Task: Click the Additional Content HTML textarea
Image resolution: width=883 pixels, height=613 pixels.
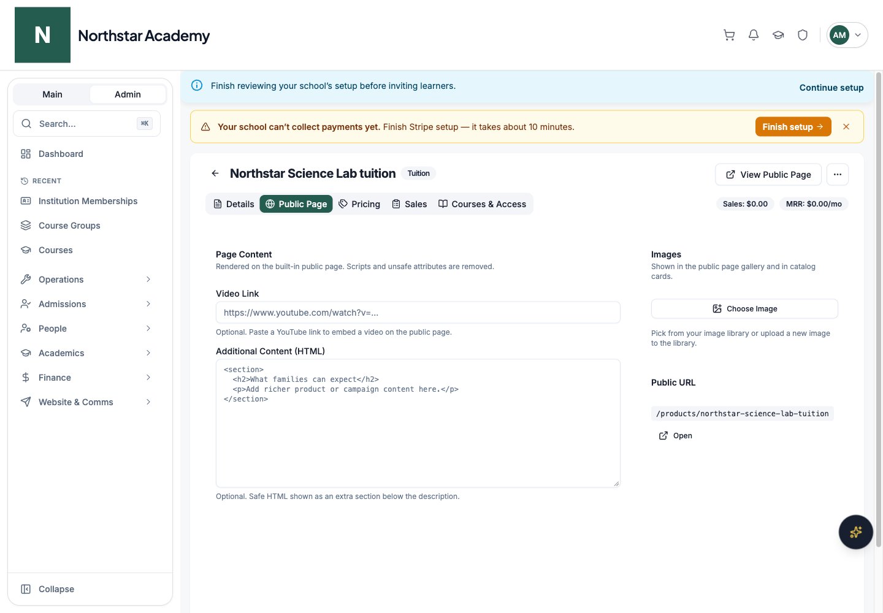Action: click(418, 424)
